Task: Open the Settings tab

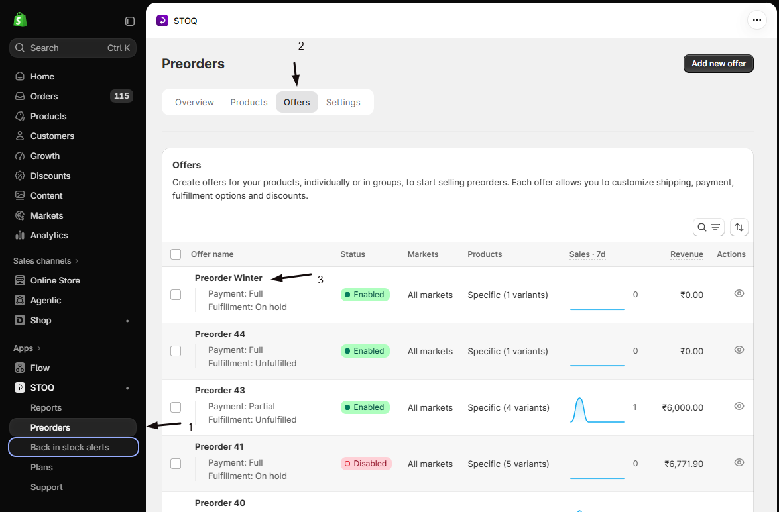Action: point(343,102)
